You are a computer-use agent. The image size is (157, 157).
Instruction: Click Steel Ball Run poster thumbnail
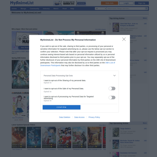pyautogui.click(x=116, y=27)
